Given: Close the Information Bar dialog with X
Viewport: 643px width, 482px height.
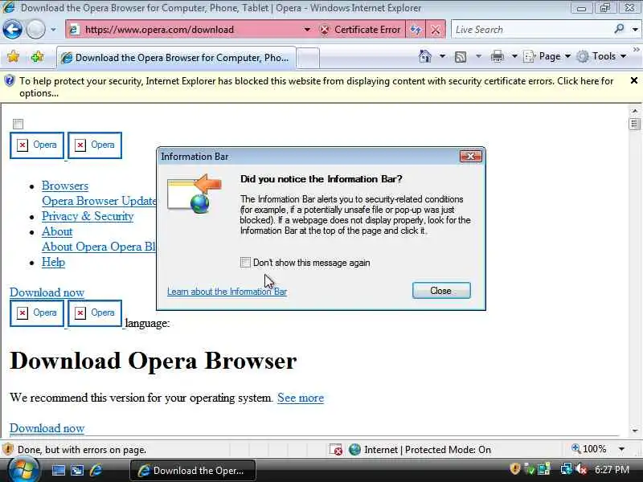Looking at the screenshot, I should [470, 156].
